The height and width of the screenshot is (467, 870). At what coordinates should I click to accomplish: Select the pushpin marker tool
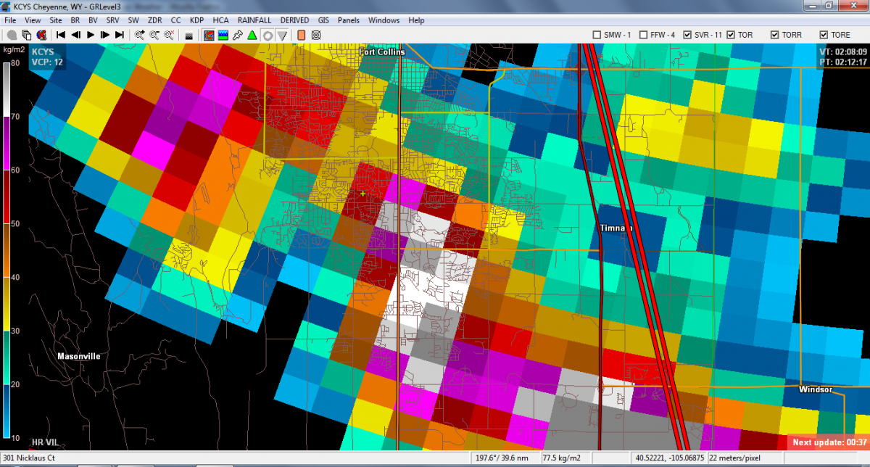click(x=238, y=35)
